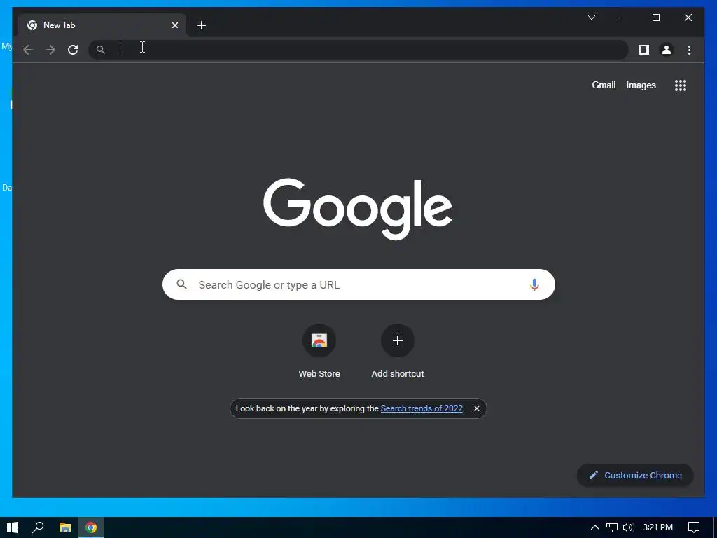This screenshot has width=717, height=538.
Task: Click Customize Chrome button
Action: (635, 476)
